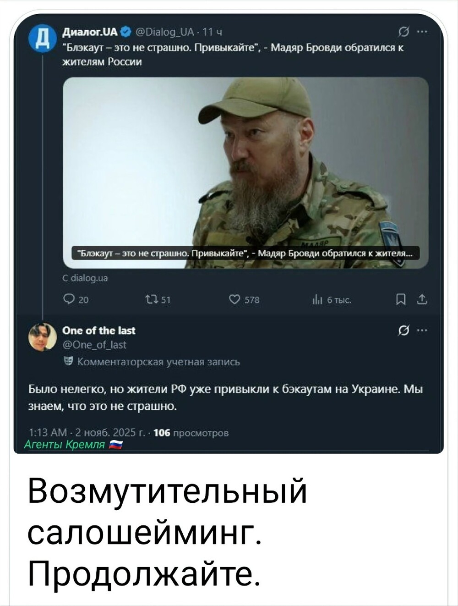Open the more options menu on One of the last reply

point(422,329)
